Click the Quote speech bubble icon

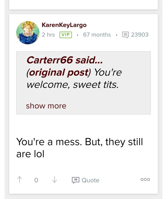coord(76,180)
